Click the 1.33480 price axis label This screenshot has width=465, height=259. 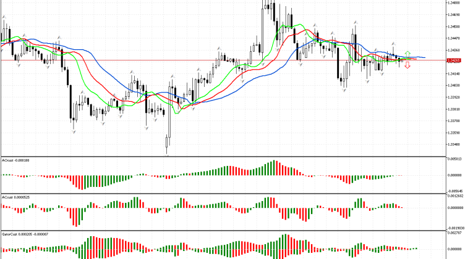(454, 144)
